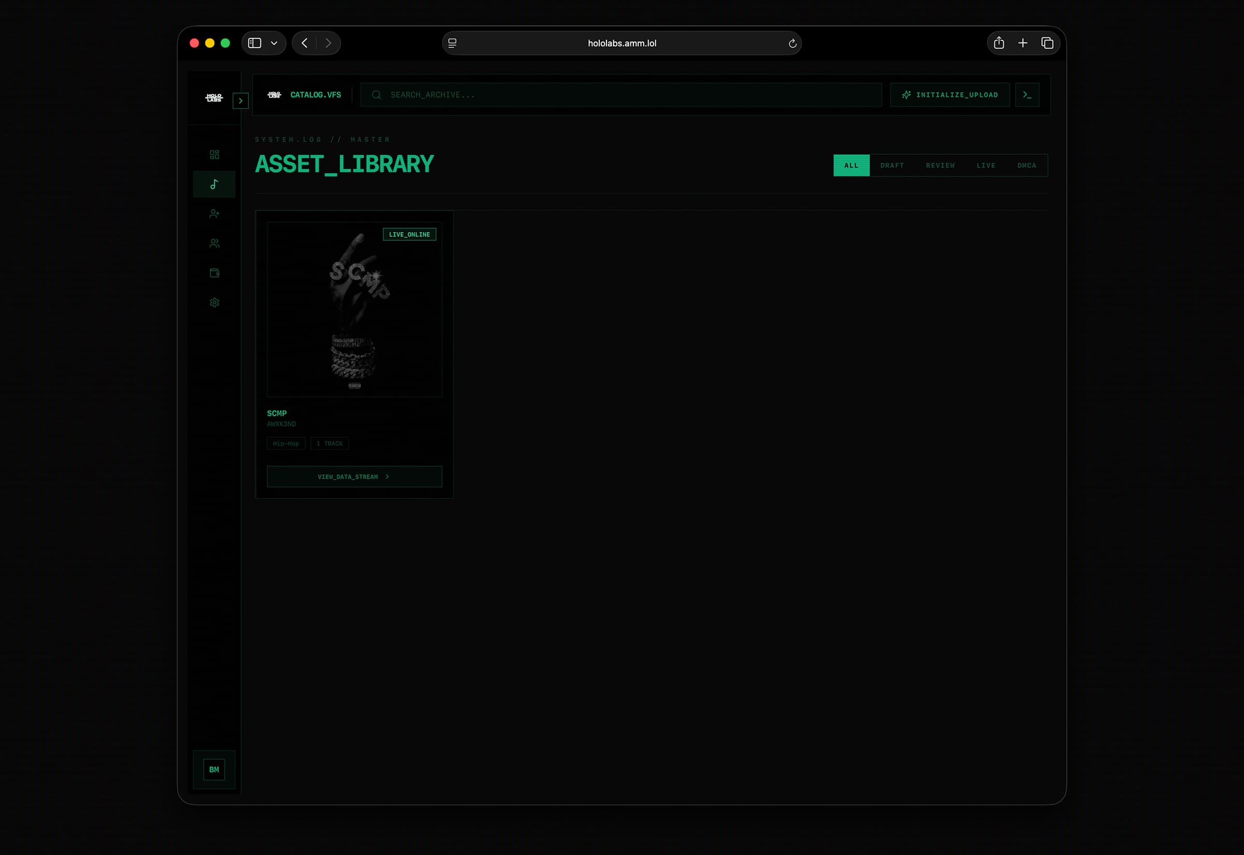This screenshot has height=855, width=1244.
Task: Expand the sidebar using the chevron button
Action: coord(241,101)
